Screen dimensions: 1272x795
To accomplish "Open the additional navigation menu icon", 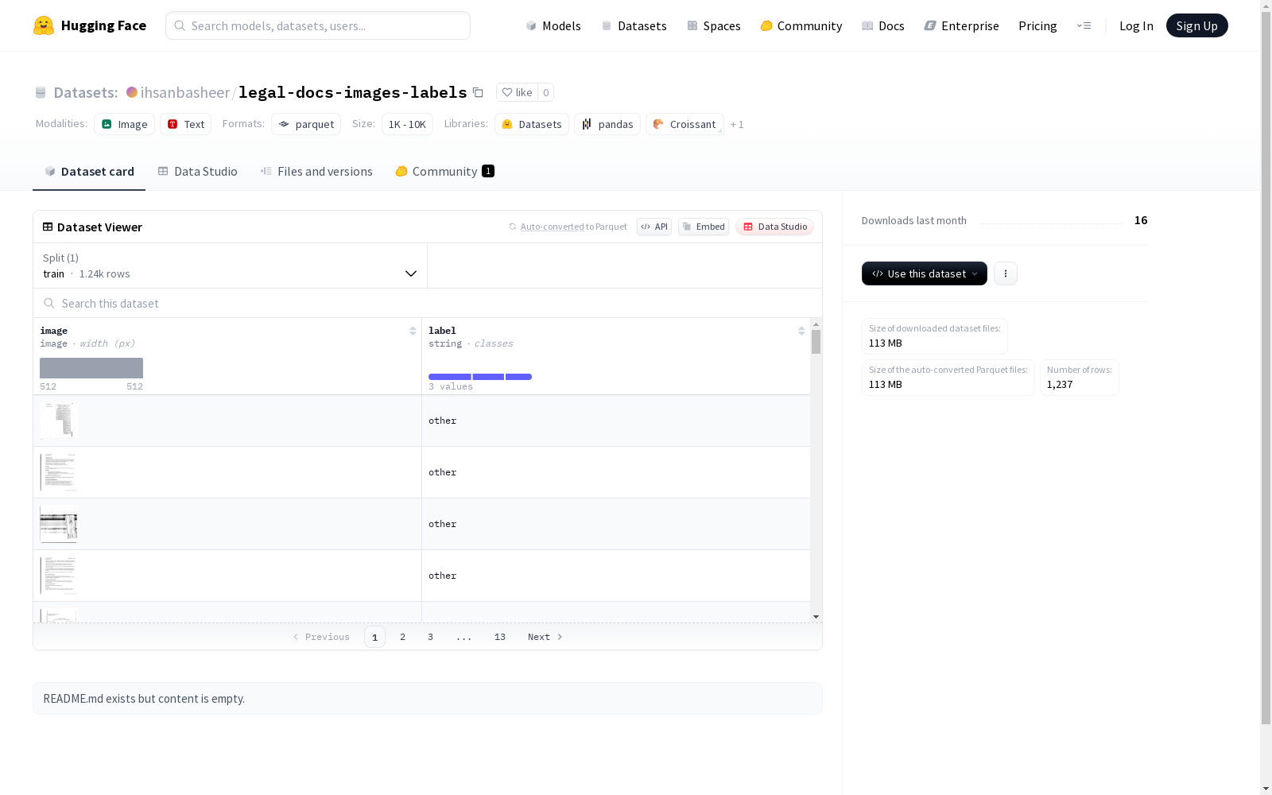I will tap(1084, 25).
